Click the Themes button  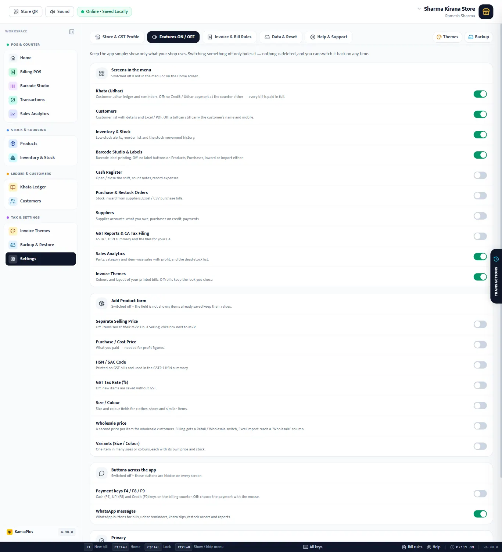click(447, 37)
